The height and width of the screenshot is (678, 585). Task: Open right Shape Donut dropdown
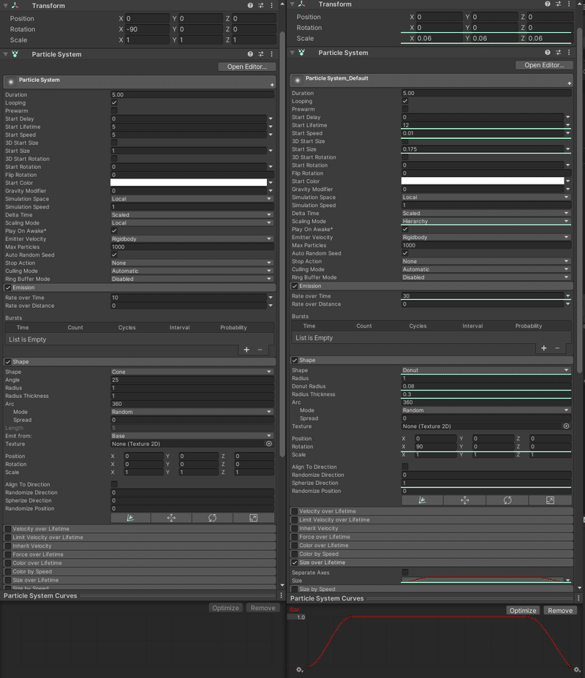point(486,370)
